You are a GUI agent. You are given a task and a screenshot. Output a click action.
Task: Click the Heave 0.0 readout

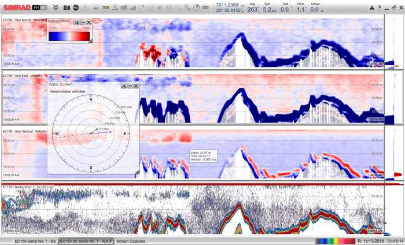[x=316, y=8]
